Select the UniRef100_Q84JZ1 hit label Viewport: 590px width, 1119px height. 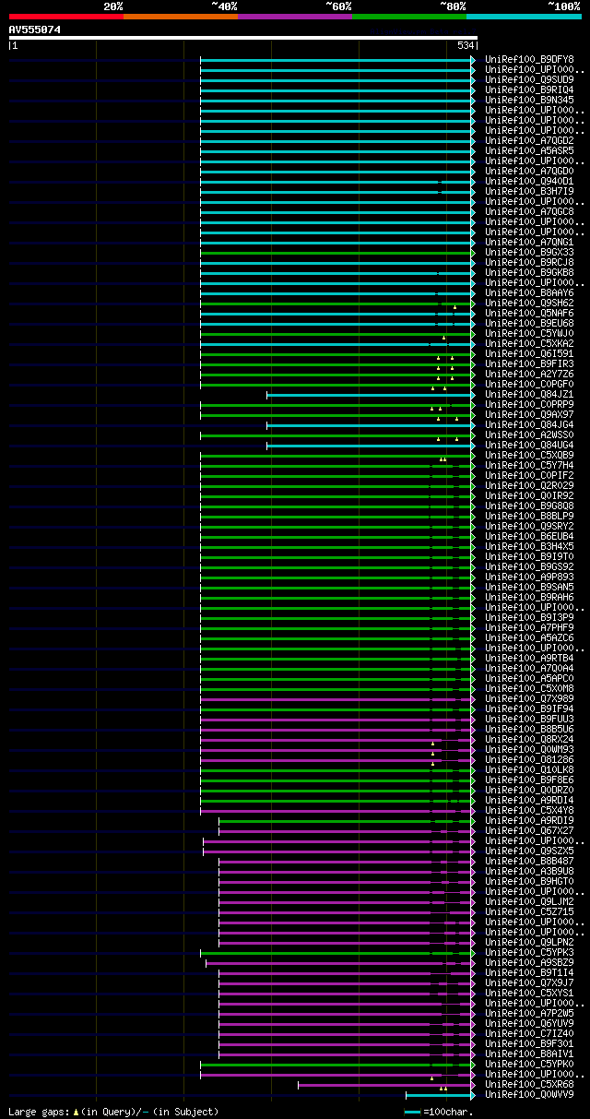(x=530, y=394)
